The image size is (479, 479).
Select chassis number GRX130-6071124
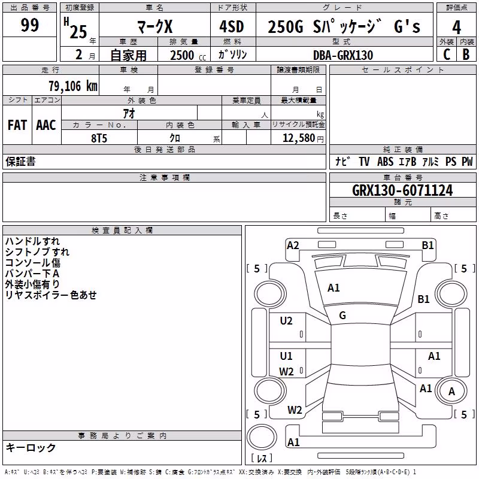402,190
